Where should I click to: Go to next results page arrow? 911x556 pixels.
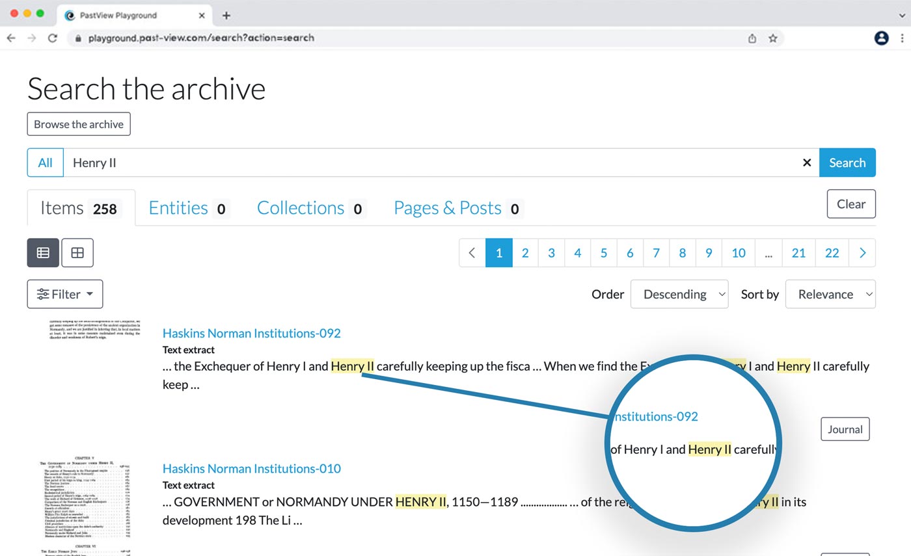pos(862,253)
